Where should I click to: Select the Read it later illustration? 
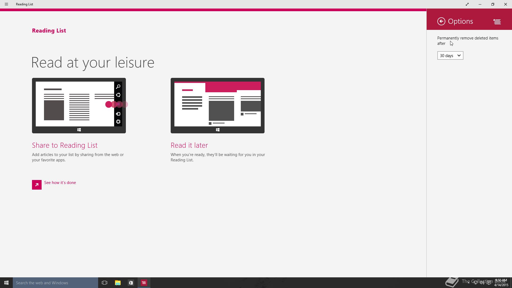(218, 106)
